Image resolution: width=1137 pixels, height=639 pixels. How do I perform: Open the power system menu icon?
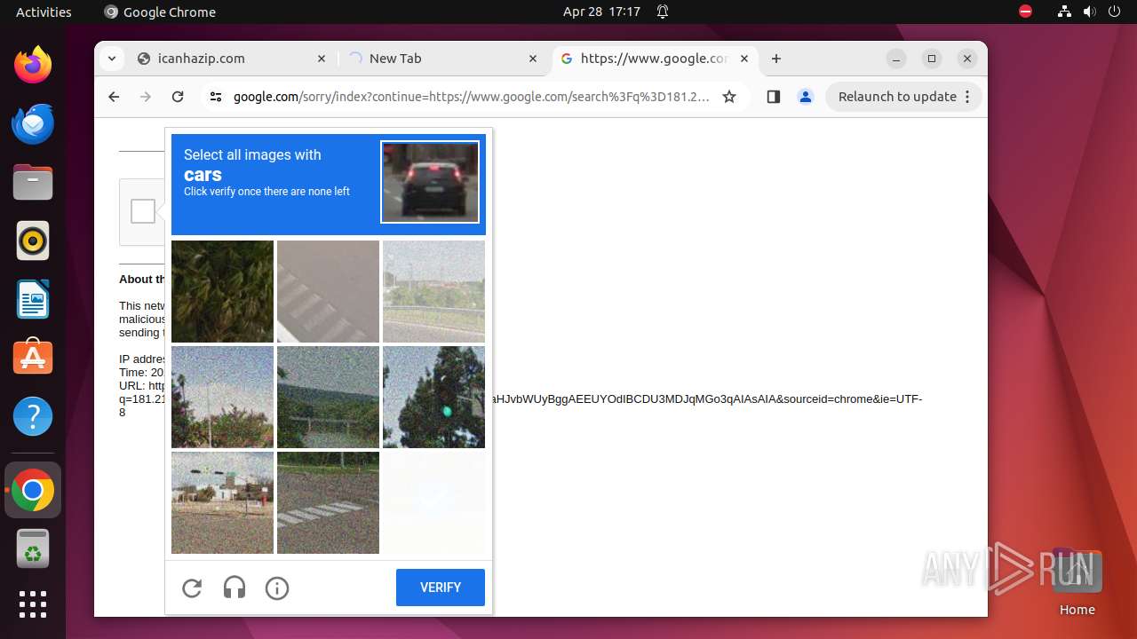pyautogui.click(x=1114, y=12)
